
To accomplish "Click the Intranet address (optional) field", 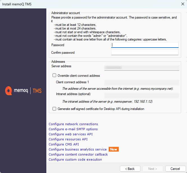I will pyautogui.click(x=142, y=96).
